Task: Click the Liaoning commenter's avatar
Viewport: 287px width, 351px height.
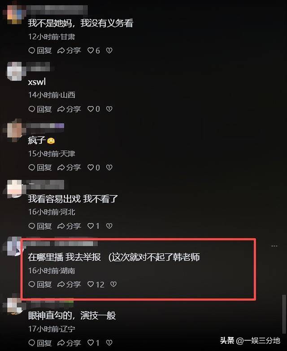Action: pos(14,306)
